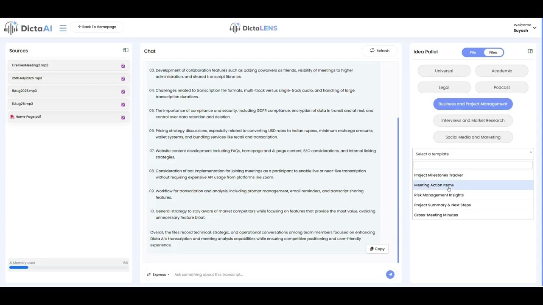The image size is (543, 305).
Task: Select 25thJuly2025.mp3 in Sources
Action: tap(27, 78)
